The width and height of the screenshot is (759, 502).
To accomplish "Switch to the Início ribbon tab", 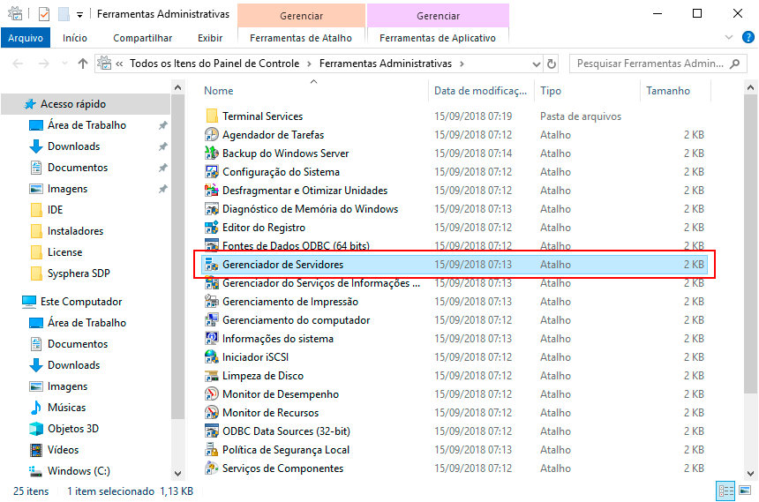I will [x=75, y=38].
